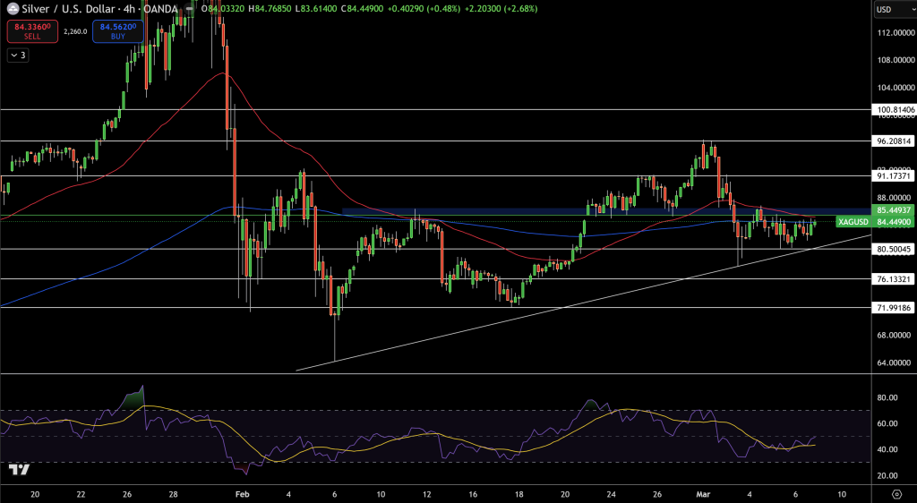Click the low value L83.61400
This screenshot has height=503, width=917.
pyautogui.click(x=317, y=9)
